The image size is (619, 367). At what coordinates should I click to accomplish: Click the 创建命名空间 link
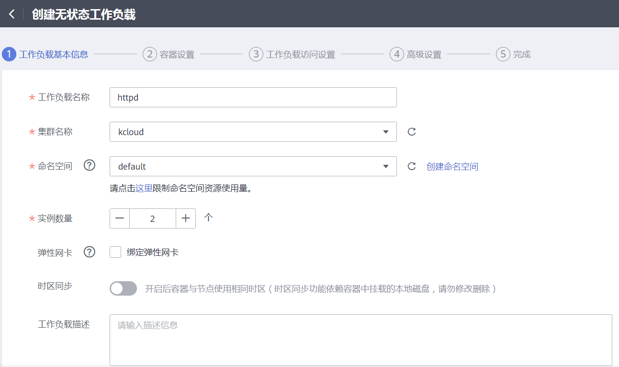(x=452, y=166)
